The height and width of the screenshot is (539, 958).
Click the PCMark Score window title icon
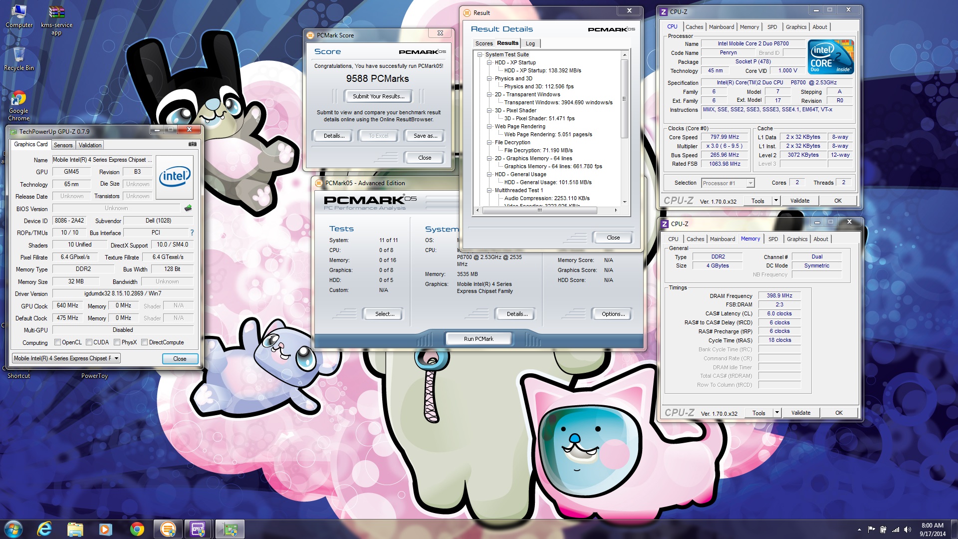(x=310, y=35)
